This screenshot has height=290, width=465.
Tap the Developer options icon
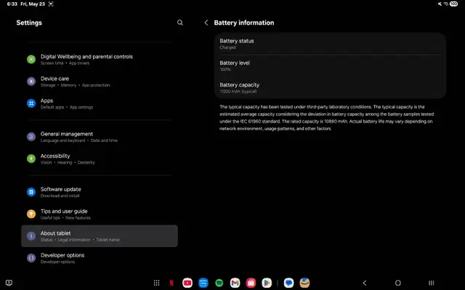point(31,258)
